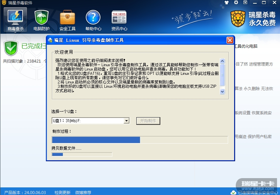This screenshot has height=195, width=280.
Task: Open the title bar dropdown menu icon
Action: 245,3
